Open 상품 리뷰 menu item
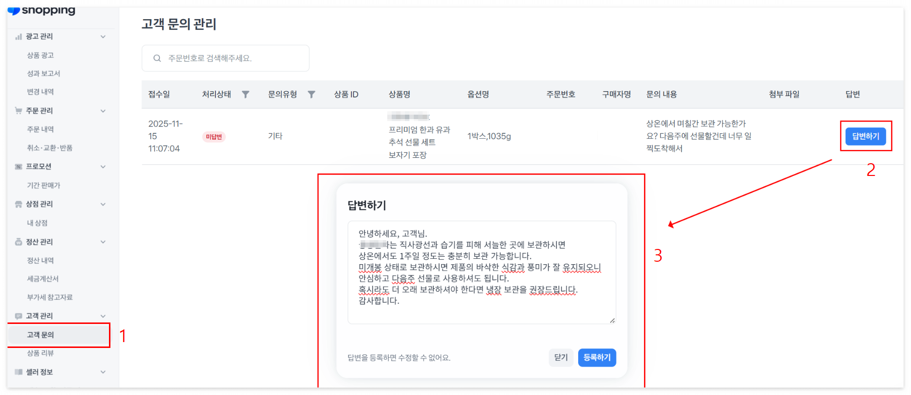 tap(40, 353)
